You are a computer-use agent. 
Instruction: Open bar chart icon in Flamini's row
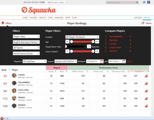pyautogui.click(x=146, y=98)
